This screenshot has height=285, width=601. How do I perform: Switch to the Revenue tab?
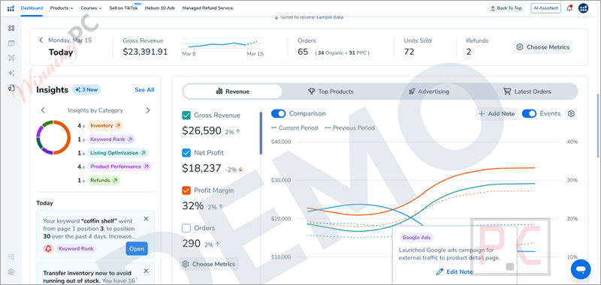[232, 91]
